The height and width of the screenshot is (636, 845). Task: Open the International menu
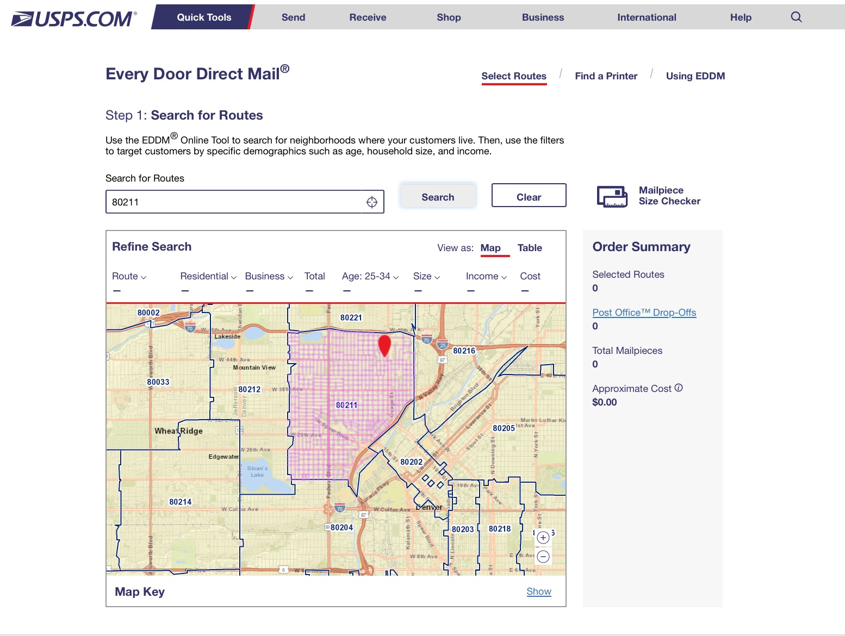coord(647,17)
